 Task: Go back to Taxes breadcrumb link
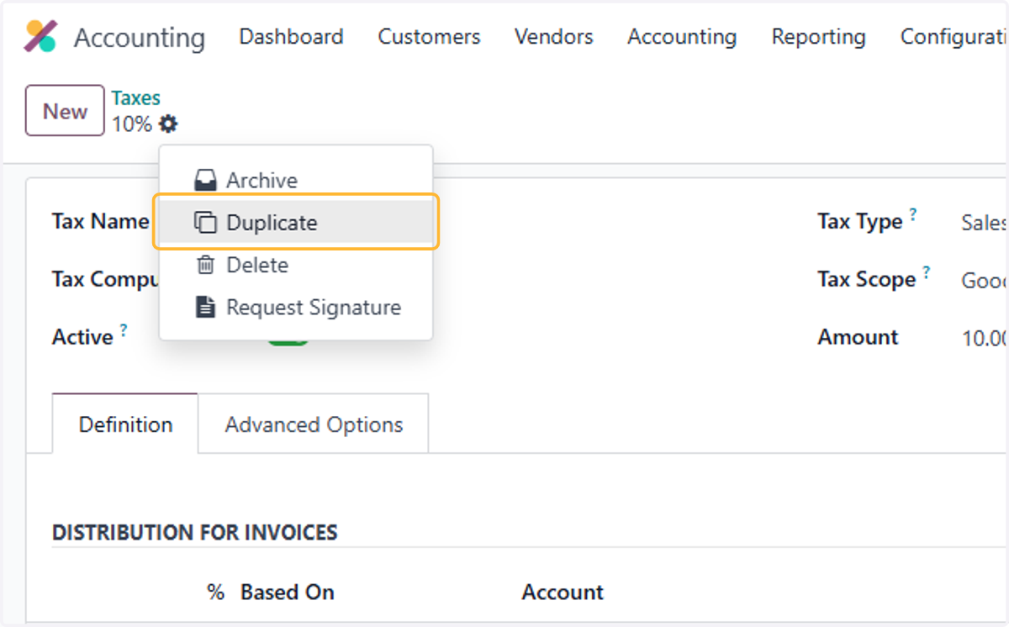point(136,98)
